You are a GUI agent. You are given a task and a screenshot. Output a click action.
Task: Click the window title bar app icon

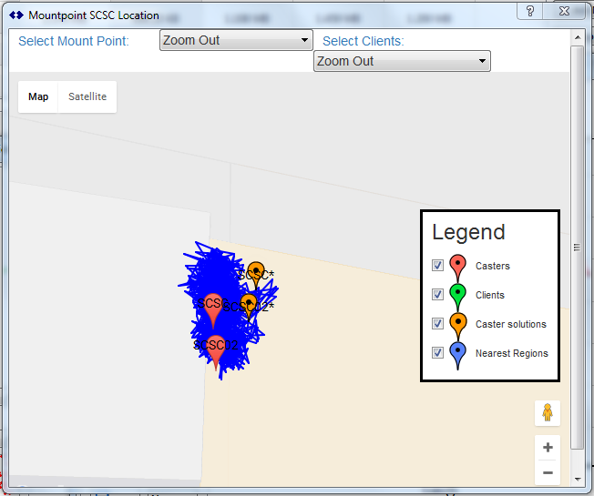pos(16,15)
